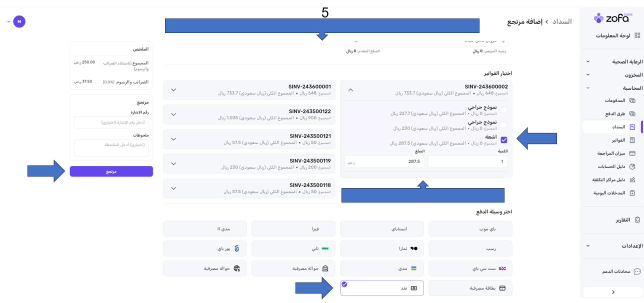The image size is (644, 303).
Task: Check the second نموذج جراحي checkbox
Action: point(503,125)
